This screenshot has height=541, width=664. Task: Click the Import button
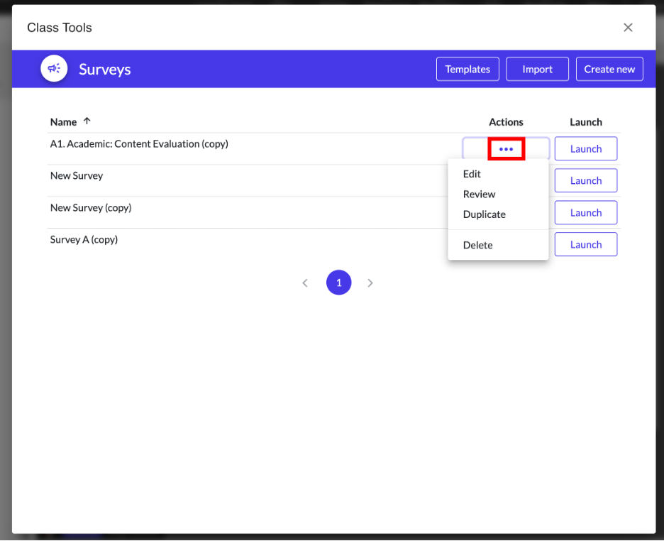tap(537, 69)
